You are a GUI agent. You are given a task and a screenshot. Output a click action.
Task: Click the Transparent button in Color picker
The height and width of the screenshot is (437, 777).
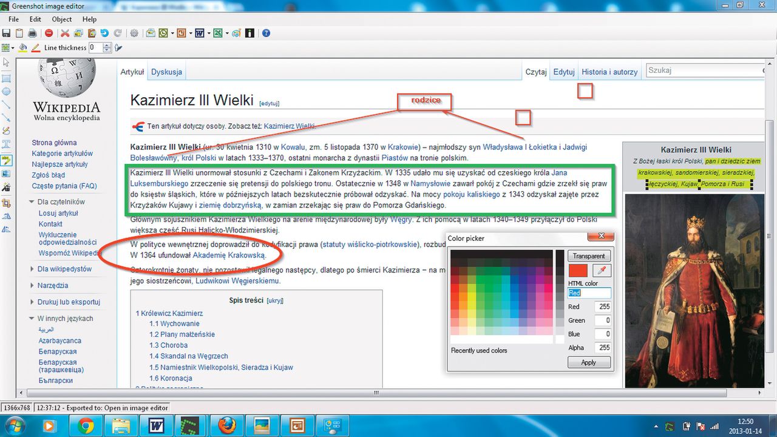tap(589, 256)
